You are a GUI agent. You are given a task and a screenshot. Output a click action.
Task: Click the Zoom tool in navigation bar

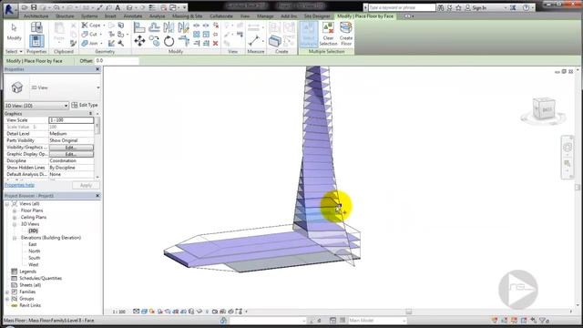568,163
